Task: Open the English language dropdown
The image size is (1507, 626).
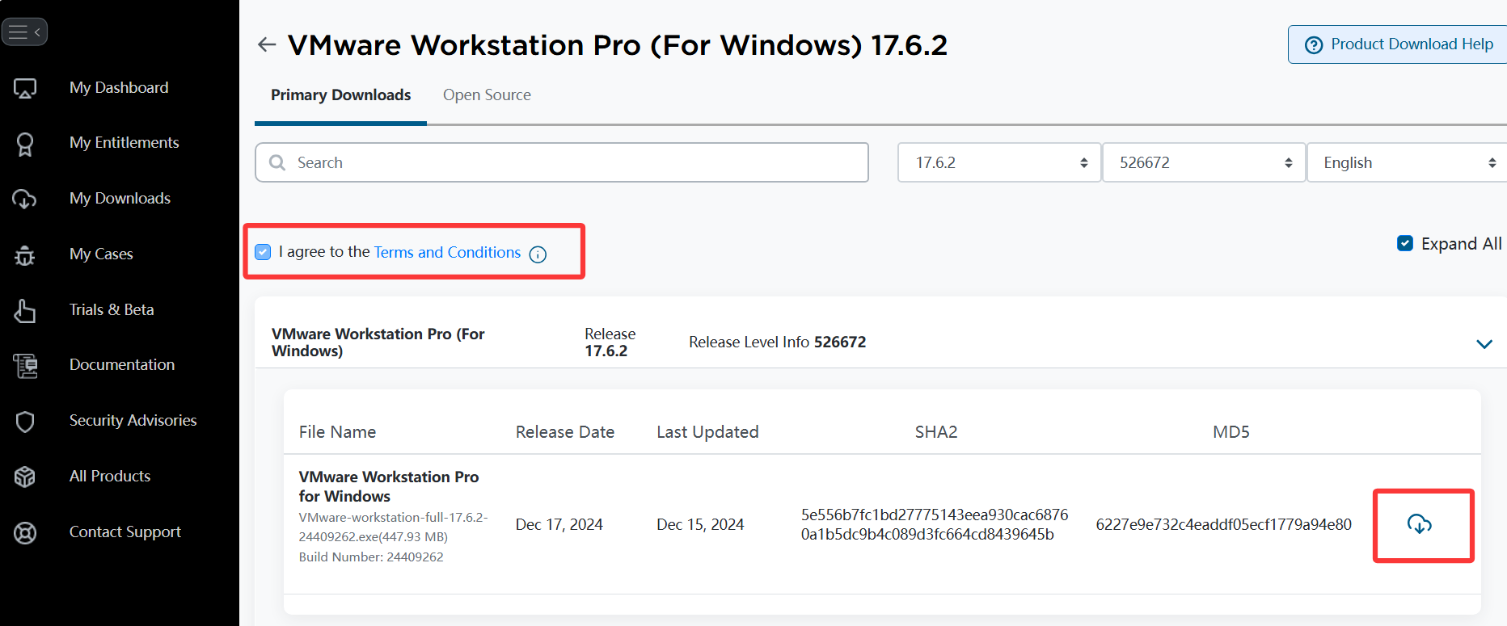Action: coord(1407,162)
